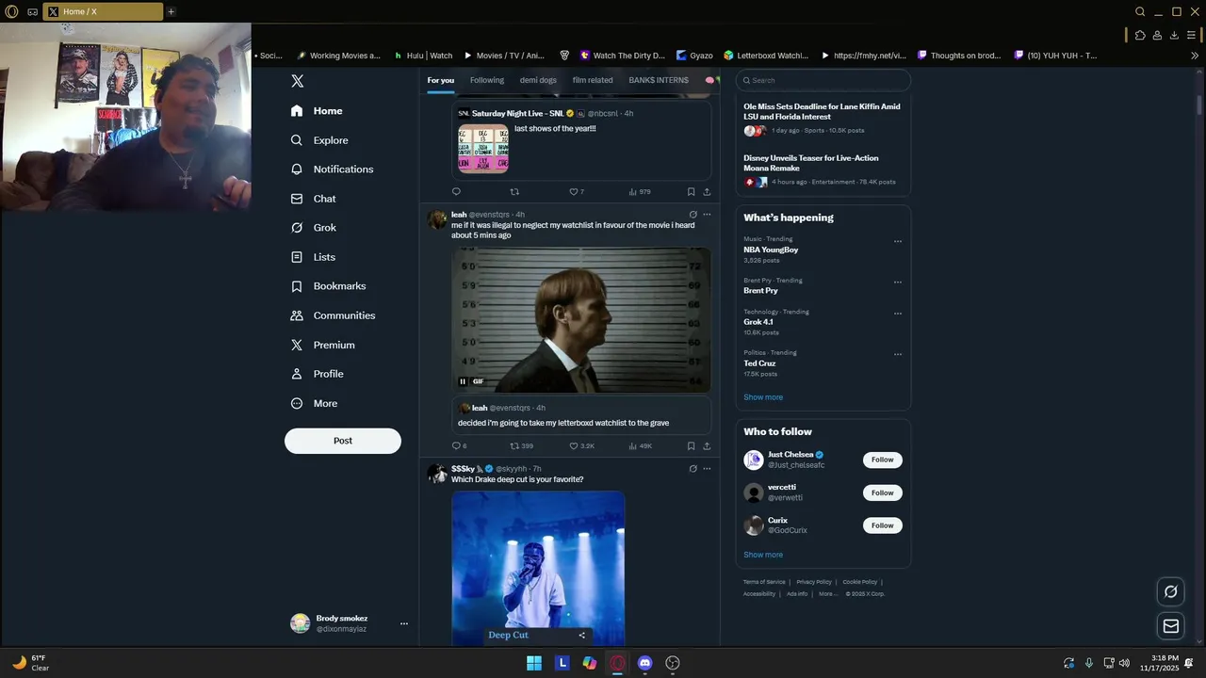Viewport: 1206px width, 678px height.
Task: Open the OBS Studio taskbar icon
Action: click(673, 663)
